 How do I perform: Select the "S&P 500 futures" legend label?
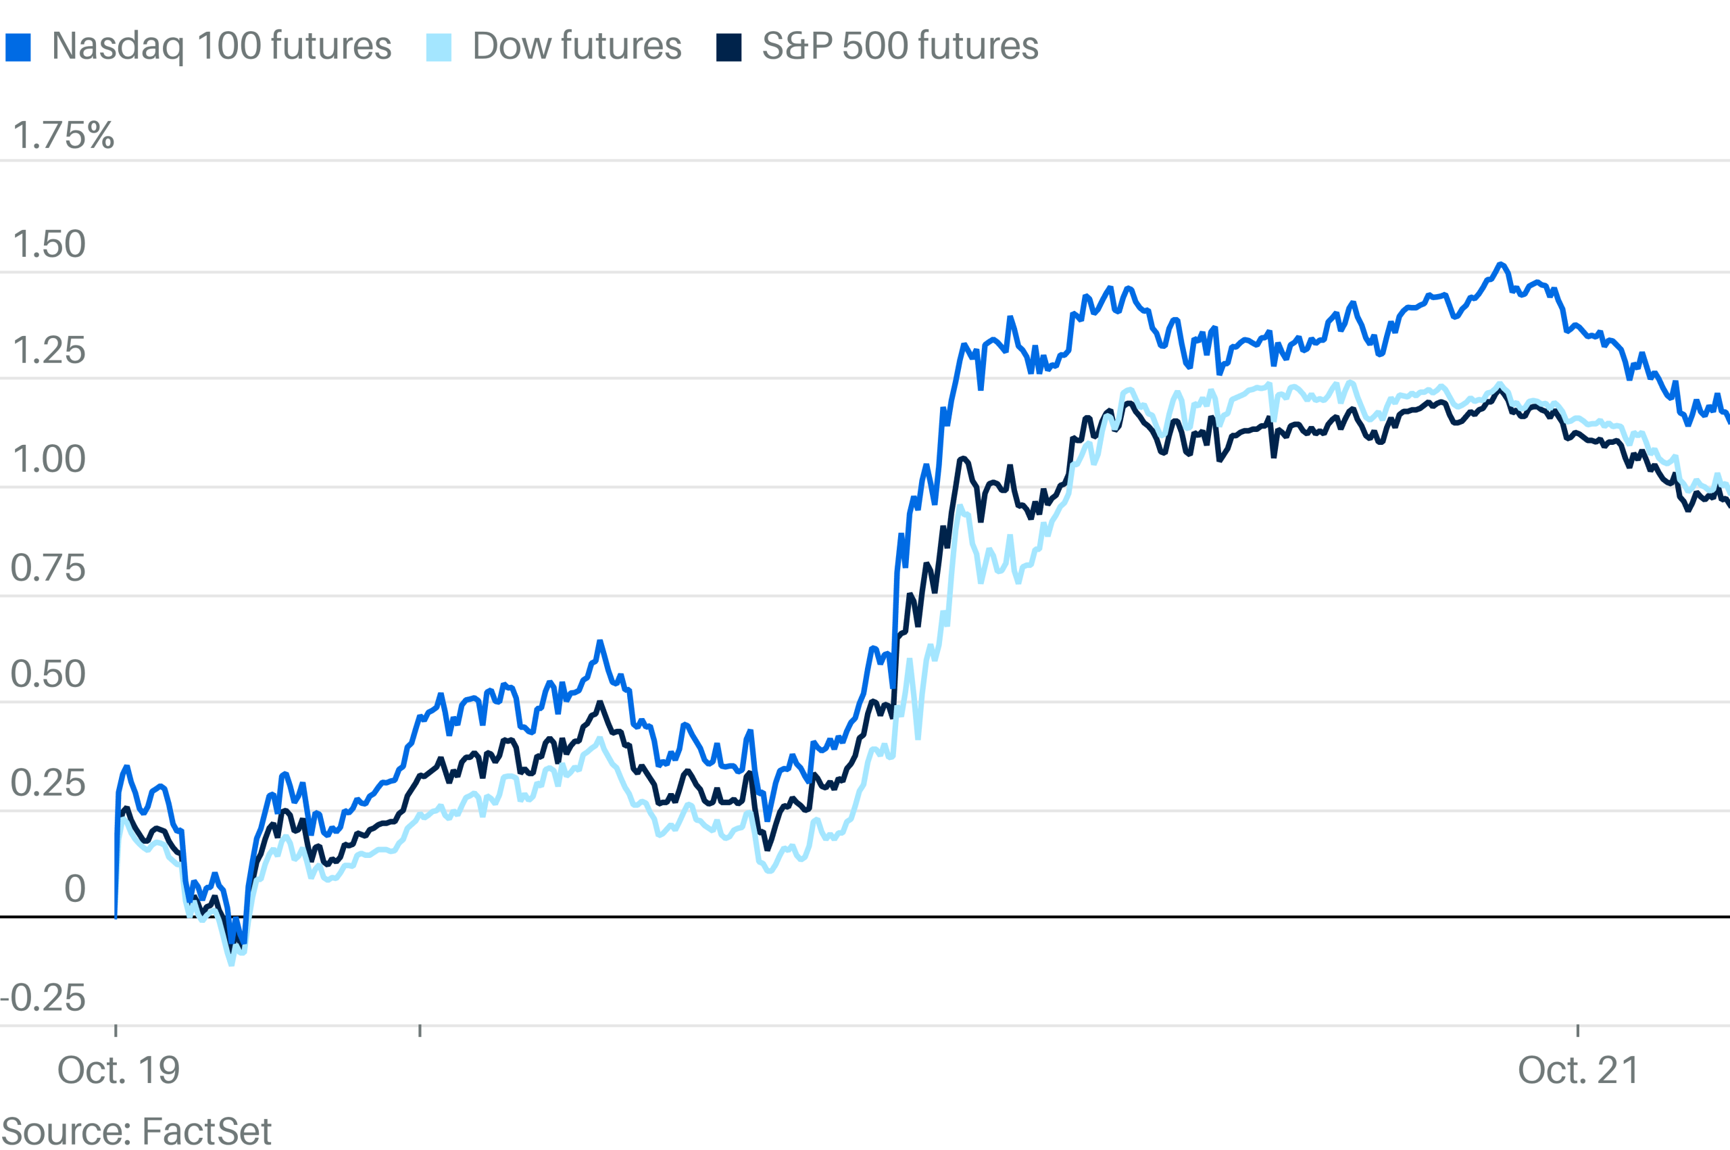coord(900,46)
